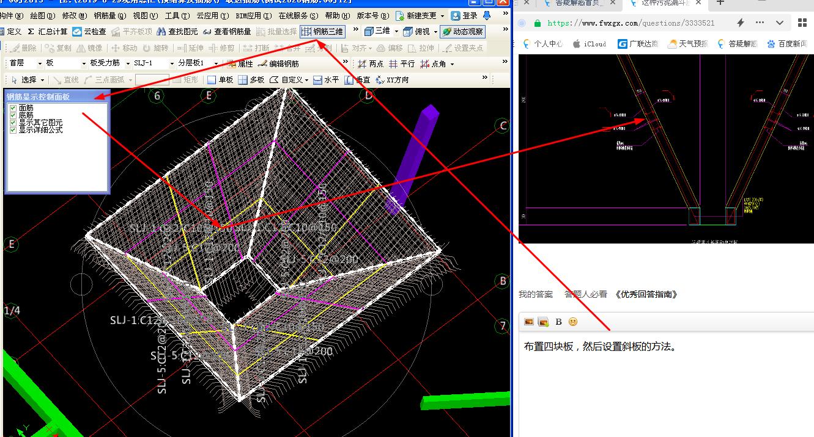Image resolution: width=814 pixels, height=437 pixels.
Task: Toggle bold B in answer editor
Action: [x=558, y=322]
